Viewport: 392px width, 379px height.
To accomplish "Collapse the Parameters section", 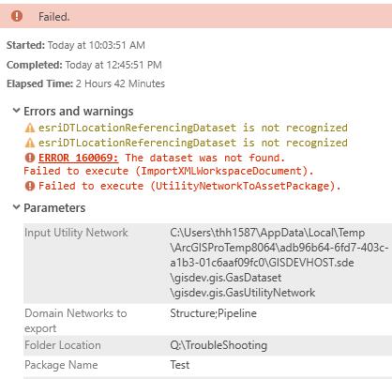I will click(16, 207).
